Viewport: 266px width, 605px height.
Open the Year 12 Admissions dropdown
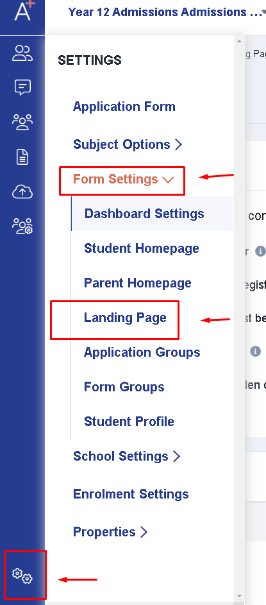click(167, 12)
